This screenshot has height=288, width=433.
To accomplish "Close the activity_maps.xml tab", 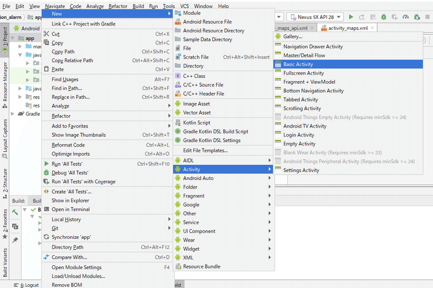I will coord(372,28).
